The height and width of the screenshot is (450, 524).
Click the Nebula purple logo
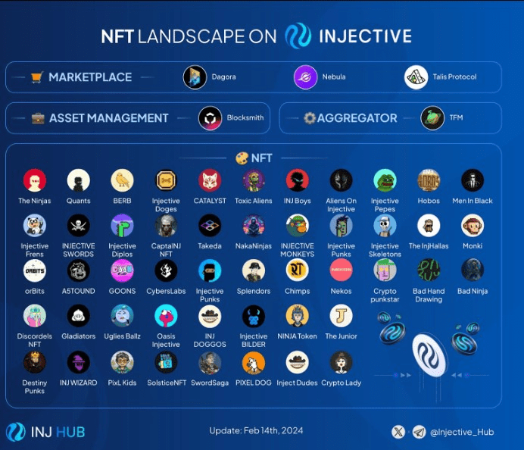pyautogui.click(x=305, y=77)
